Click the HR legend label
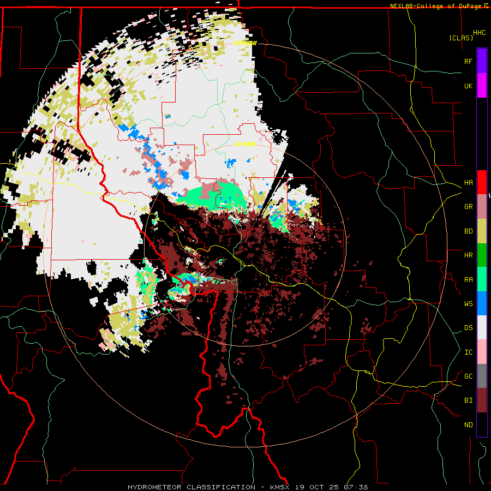The height and width of the screenshot is (491, 491). 469,255
